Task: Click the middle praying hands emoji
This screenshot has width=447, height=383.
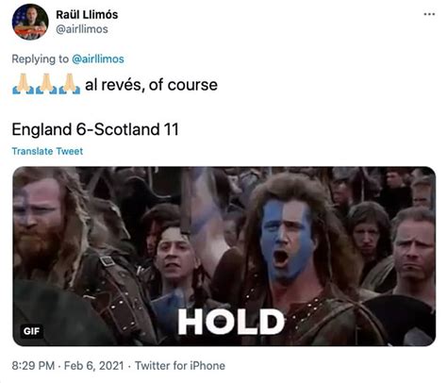Action: click(x=46, y=84)
